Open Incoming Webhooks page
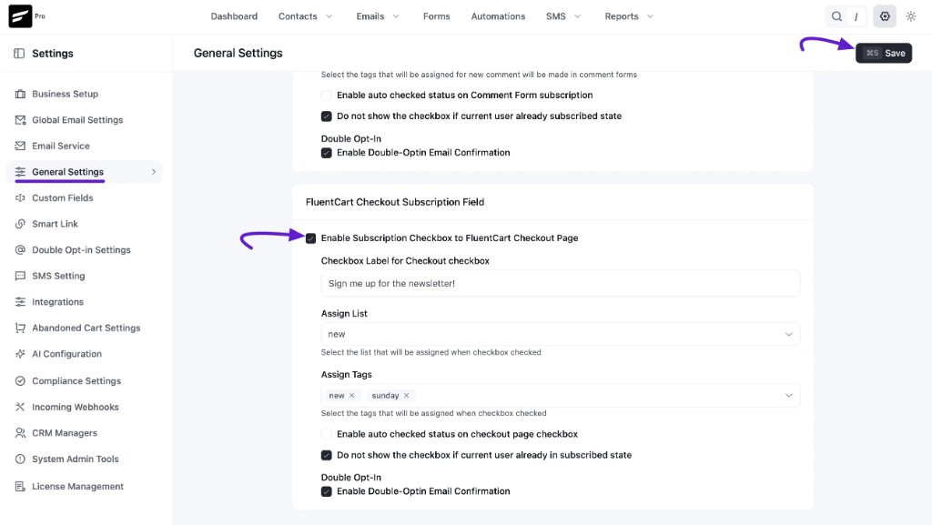This screenshot has height=525, width=932. (76, 407)
